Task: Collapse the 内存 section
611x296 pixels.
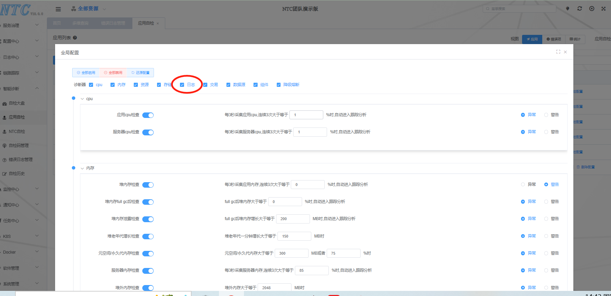Action: [82, 168]
